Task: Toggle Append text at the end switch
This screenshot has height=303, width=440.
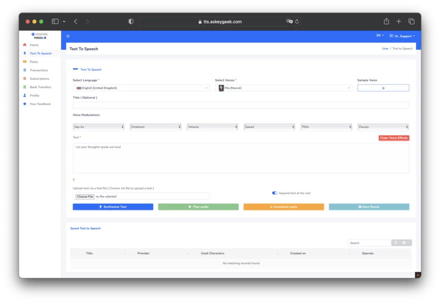Action: pyautogui.click(x=275, y=193)
